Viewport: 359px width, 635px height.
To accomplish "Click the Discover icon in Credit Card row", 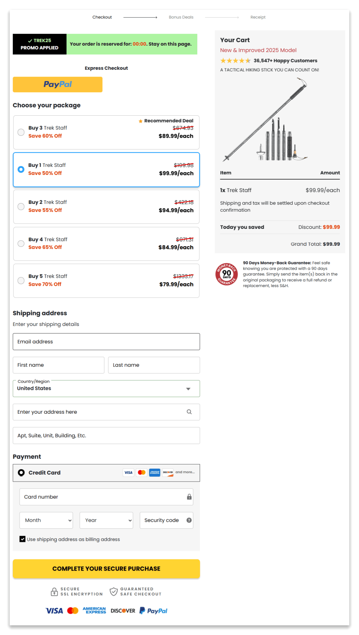I will (168, 472).
